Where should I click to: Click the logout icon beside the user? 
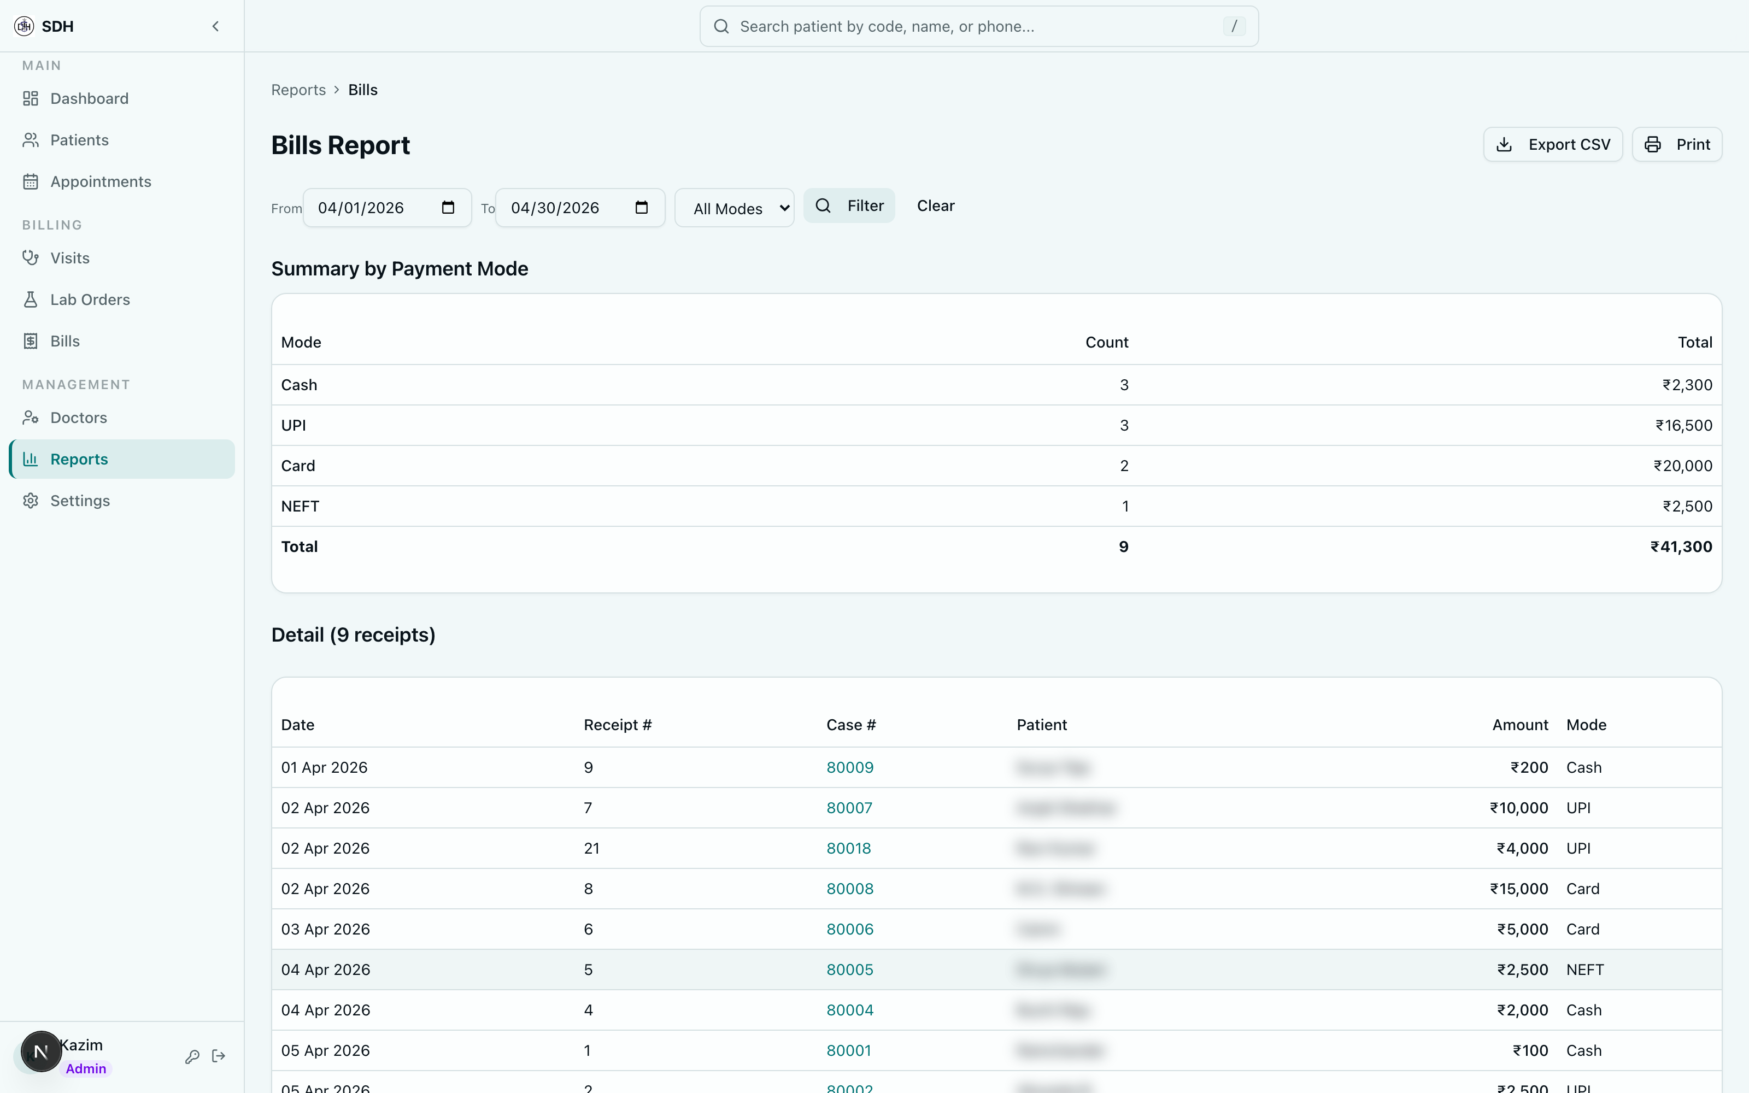tap(219, 1057)
